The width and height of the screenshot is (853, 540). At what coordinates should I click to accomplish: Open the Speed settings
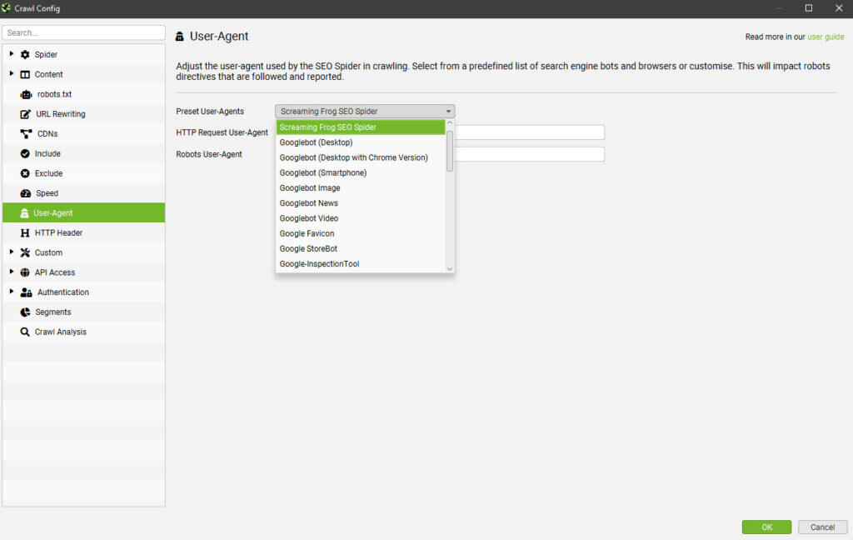coord(84,193)
